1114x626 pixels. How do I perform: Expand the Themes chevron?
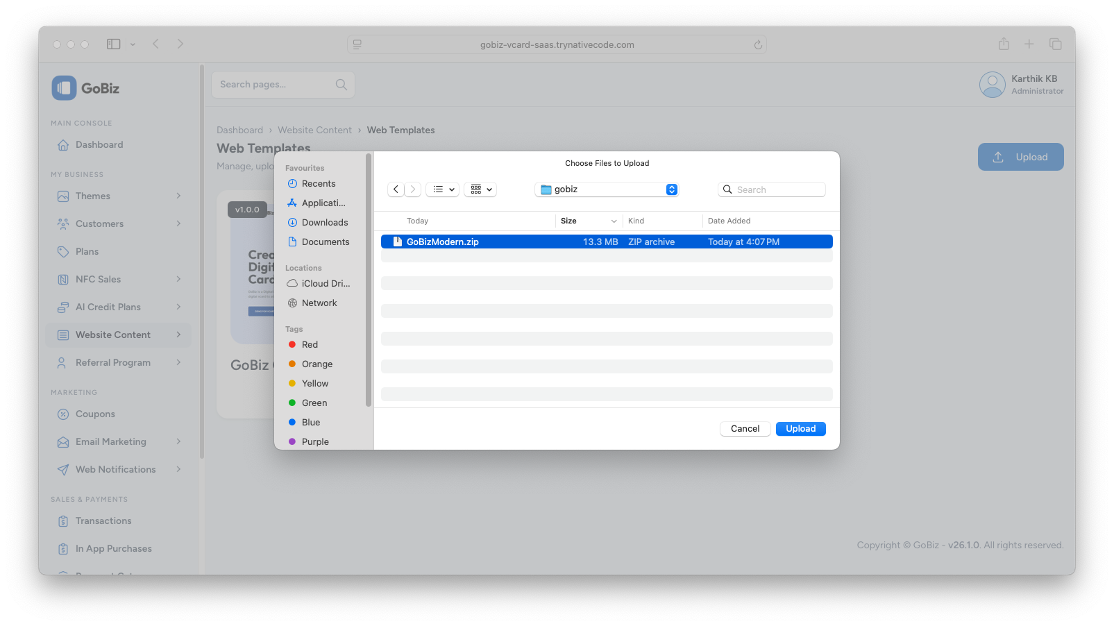coord(178,196)
